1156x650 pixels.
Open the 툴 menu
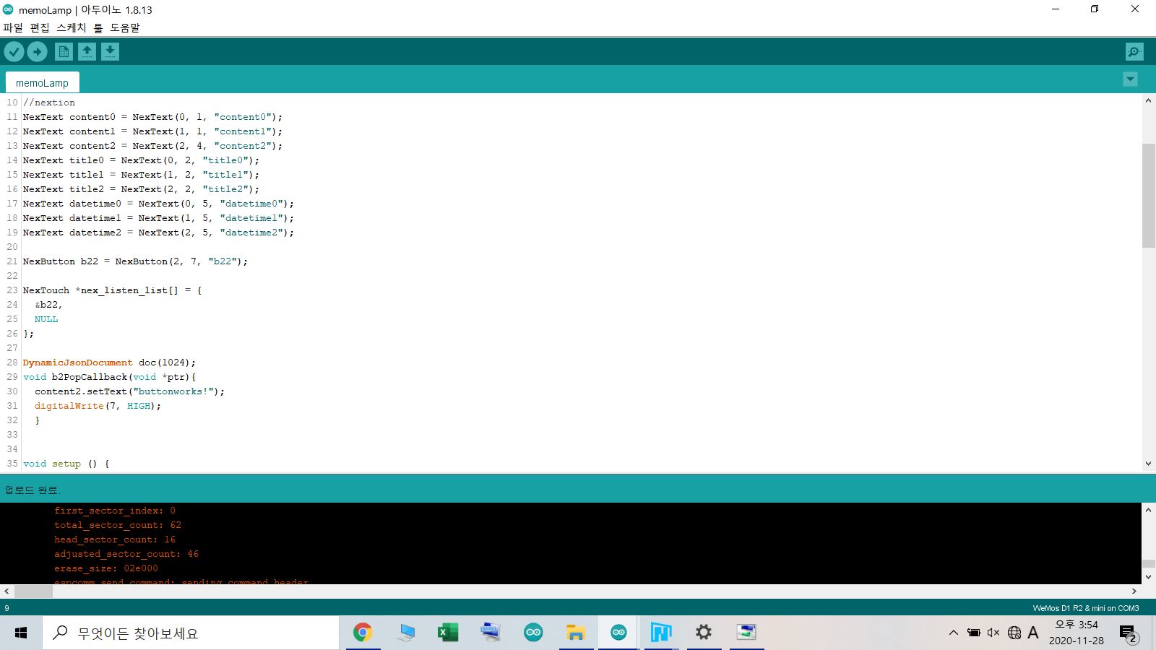coord(98,27)
